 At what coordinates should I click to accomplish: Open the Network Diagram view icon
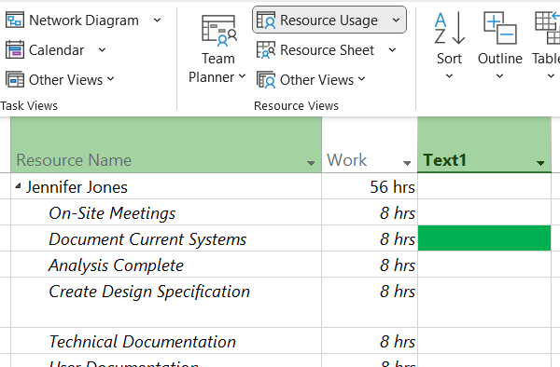[15, 20]
